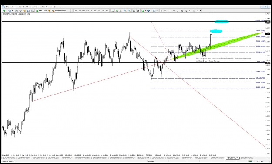Click the MetaTrader application icon in menu bar
The image size is (272, 164).
click(x=3, y=7)
